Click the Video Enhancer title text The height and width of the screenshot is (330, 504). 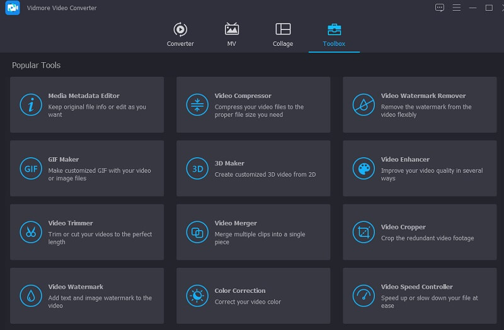pyautogui.click(x=405, y=160)
